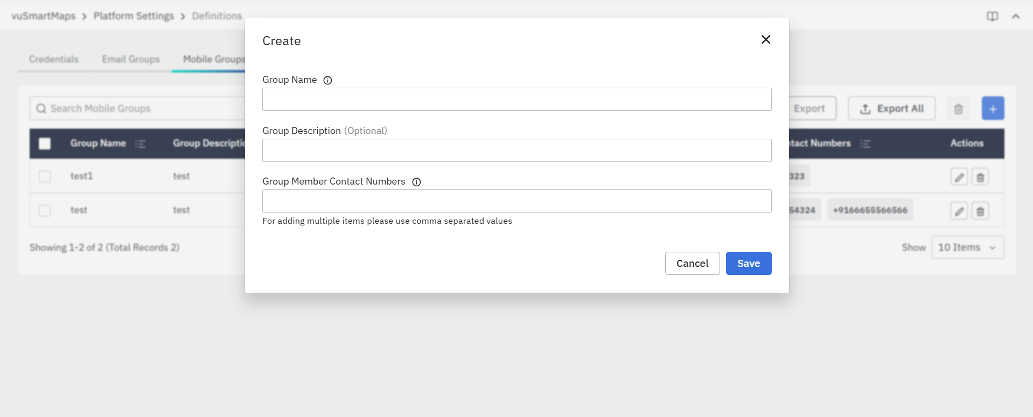Open the documentation book icon
Screen dimensions: 1033x417
point(992,16)
